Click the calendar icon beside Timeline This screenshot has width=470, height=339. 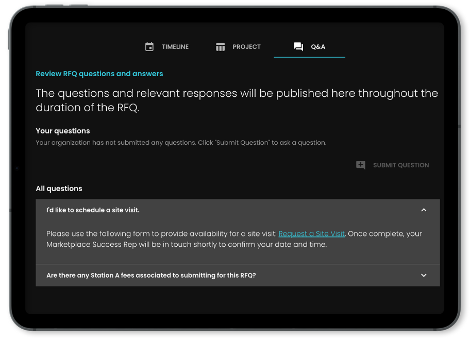(149, 47)
